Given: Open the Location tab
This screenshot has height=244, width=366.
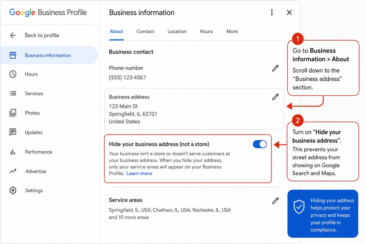Looking at the screenshot, I should tap(177, 31).
